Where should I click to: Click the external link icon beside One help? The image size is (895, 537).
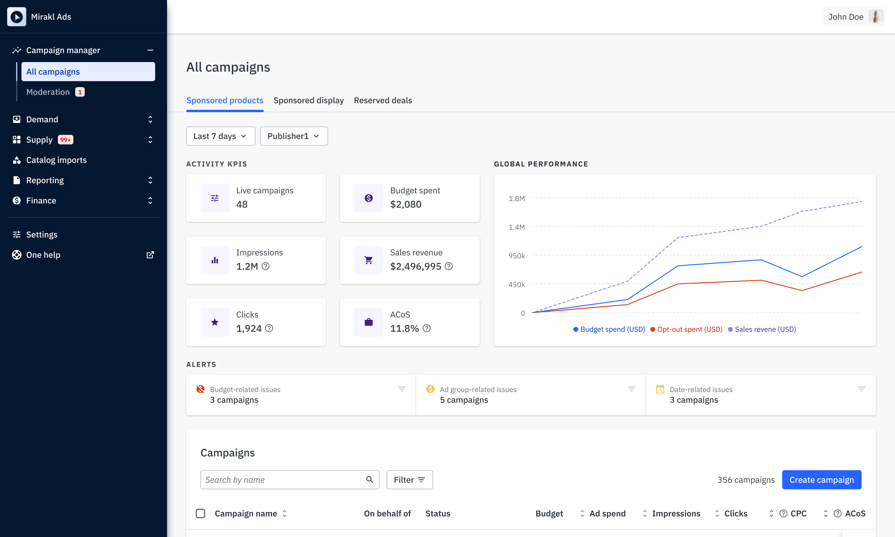(x=150, y=255)
